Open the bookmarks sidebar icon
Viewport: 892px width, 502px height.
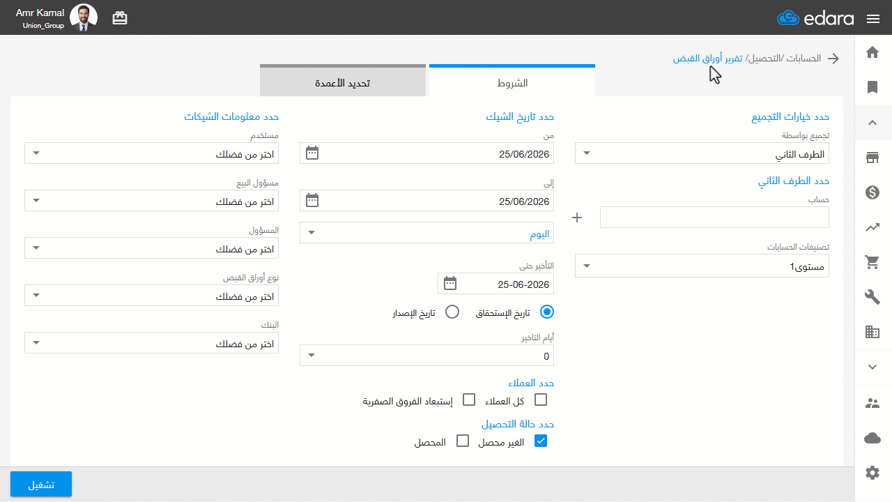point(872,87)
